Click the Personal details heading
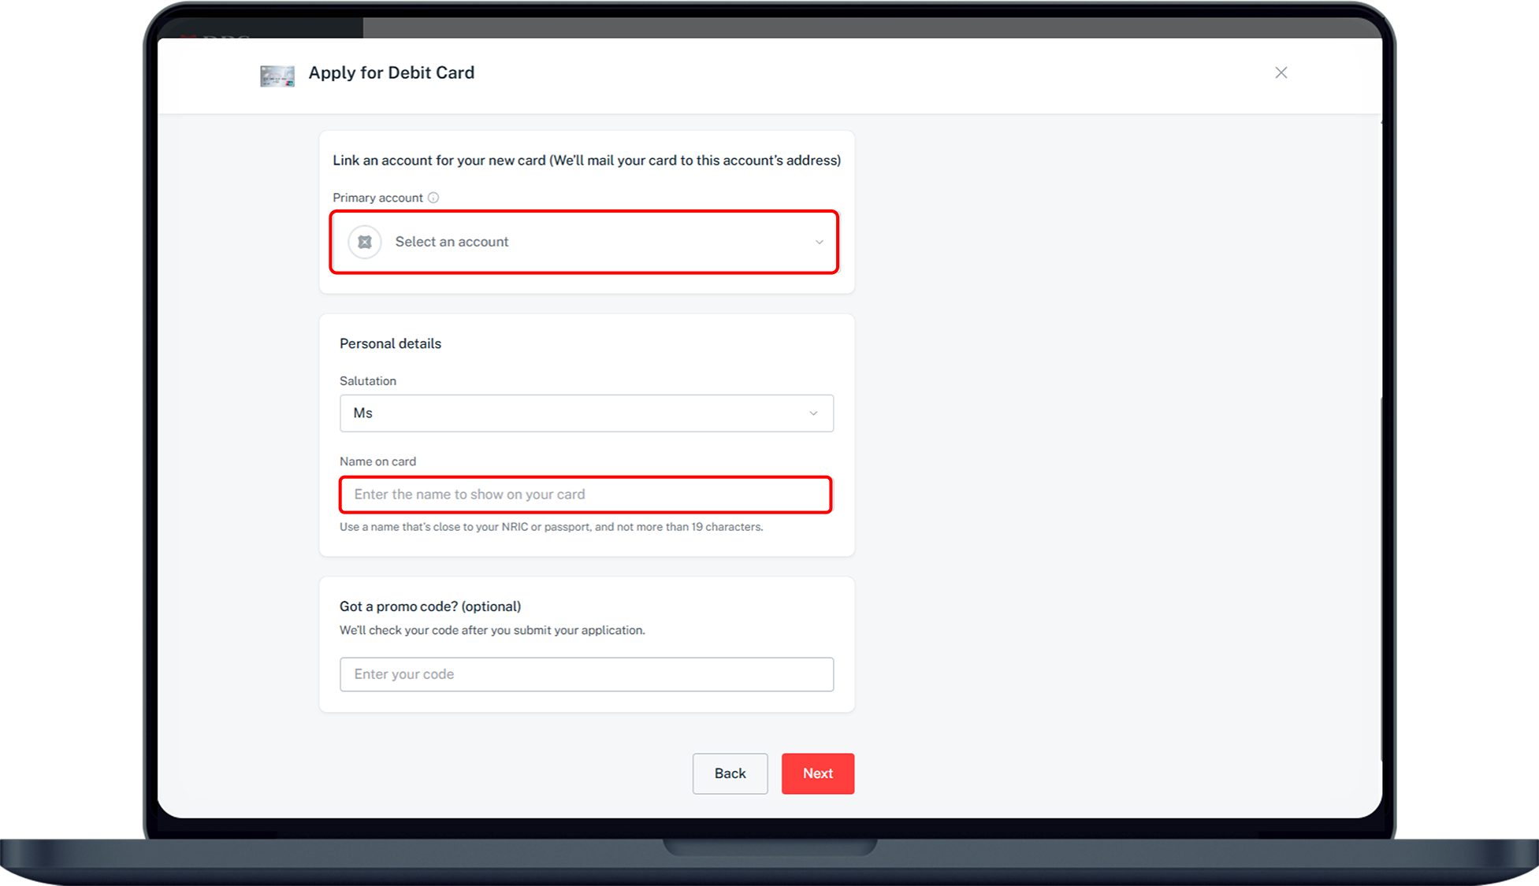Viewport: 1539px width, 886px height. click(x=390, y=343)
